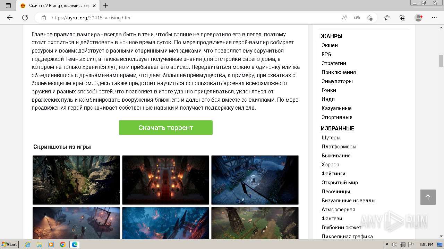Open the RPG genre
This screenshot has height=249, width=444.
tap(326, 54)
